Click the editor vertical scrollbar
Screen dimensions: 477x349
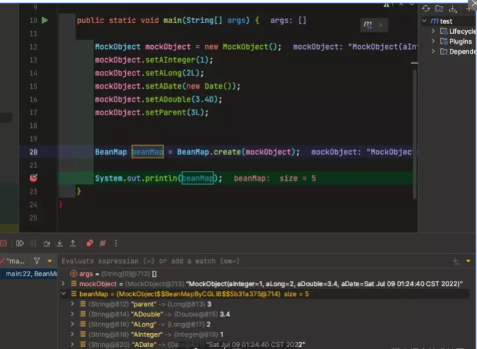(x=414, y=134)
